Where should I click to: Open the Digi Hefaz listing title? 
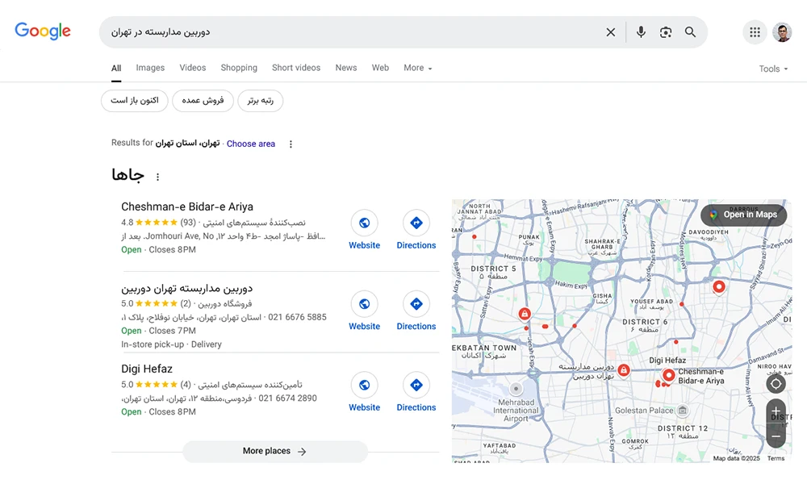click(147, 369)
